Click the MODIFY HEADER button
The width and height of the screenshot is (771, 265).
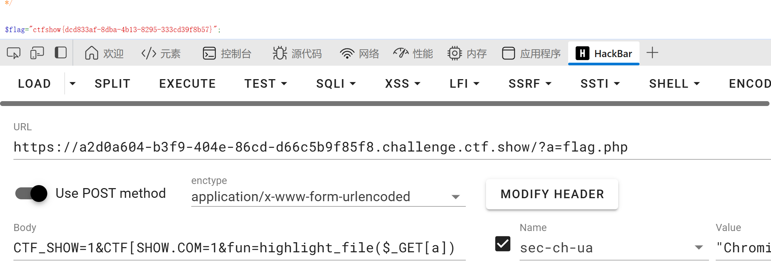click(552, 194)
